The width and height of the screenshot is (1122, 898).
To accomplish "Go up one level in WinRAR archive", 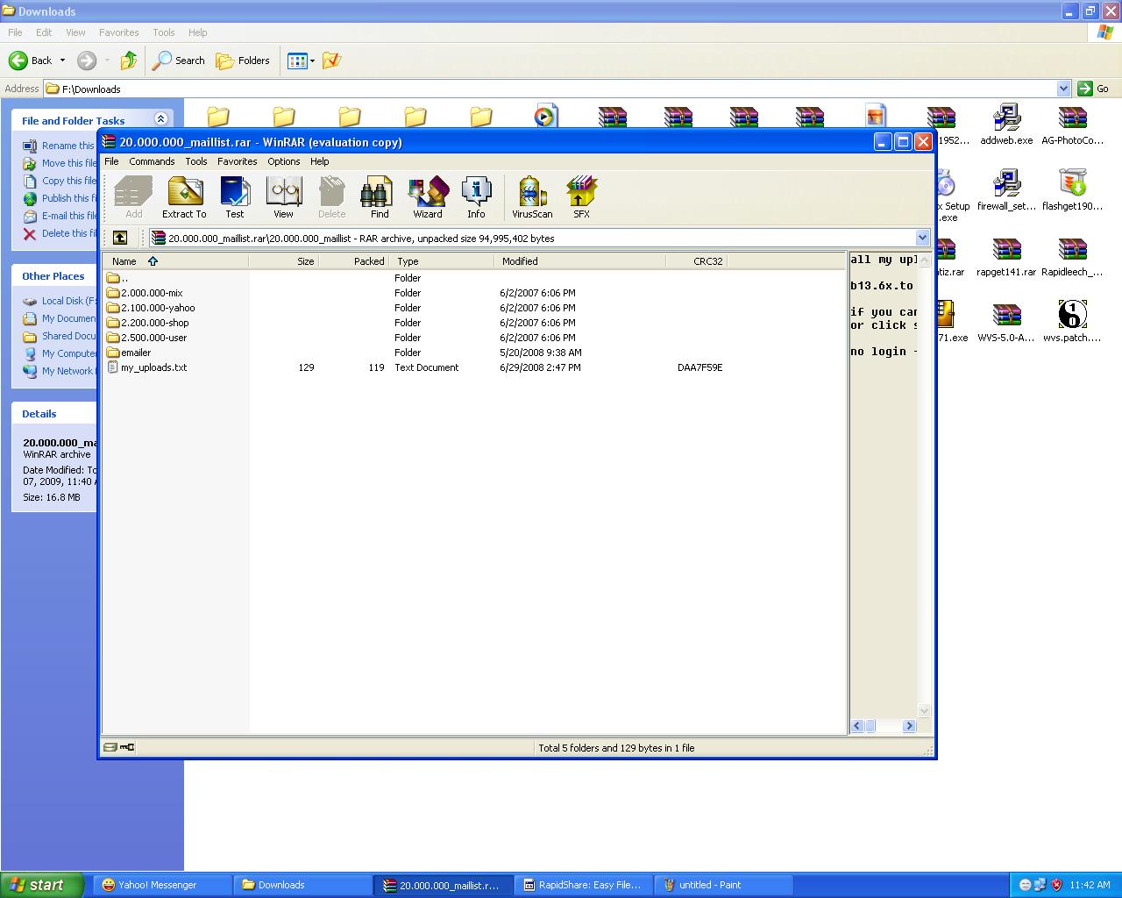I will tap(120, 238).
